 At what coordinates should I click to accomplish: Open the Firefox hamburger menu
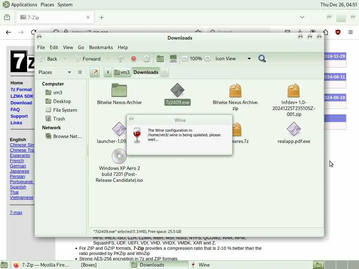[x=350, y=32]
